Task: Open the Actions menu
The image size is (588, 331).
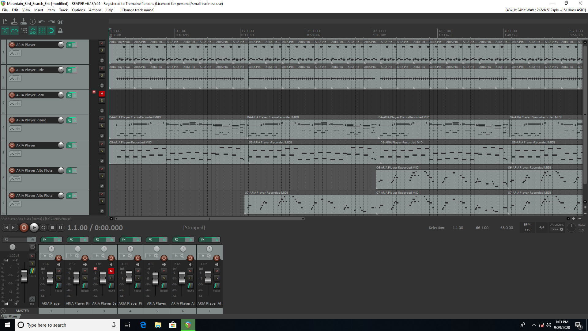Action: click(95, 10)
